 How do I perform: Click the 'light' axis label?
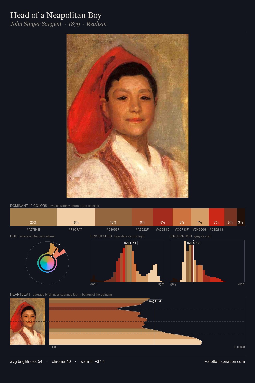(x=161, y=284)
